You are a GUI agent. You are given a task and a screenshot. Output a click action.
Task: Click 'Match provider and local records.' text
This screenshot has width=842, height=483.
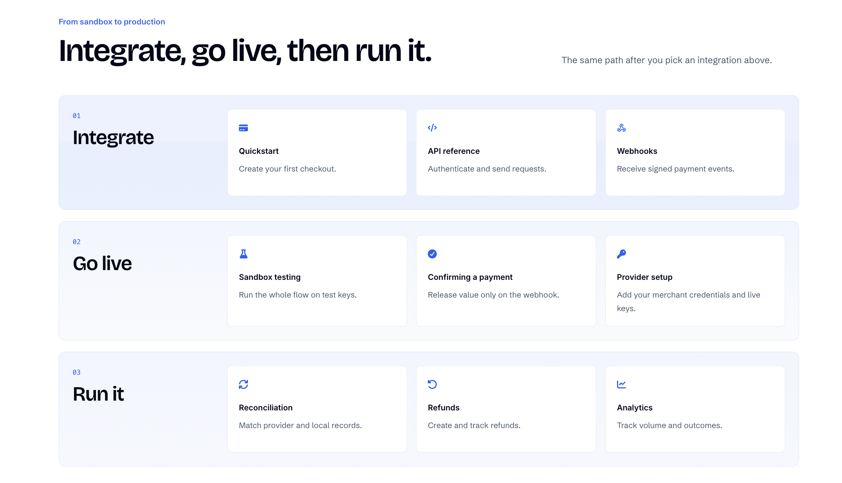pyautogui.click(x=300, y=425)
